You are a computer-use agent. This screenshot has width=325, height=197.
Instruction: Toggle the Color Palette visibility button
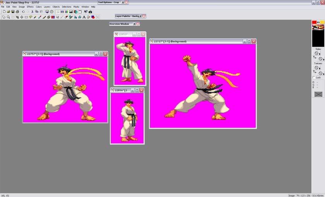tap(67, 12)
